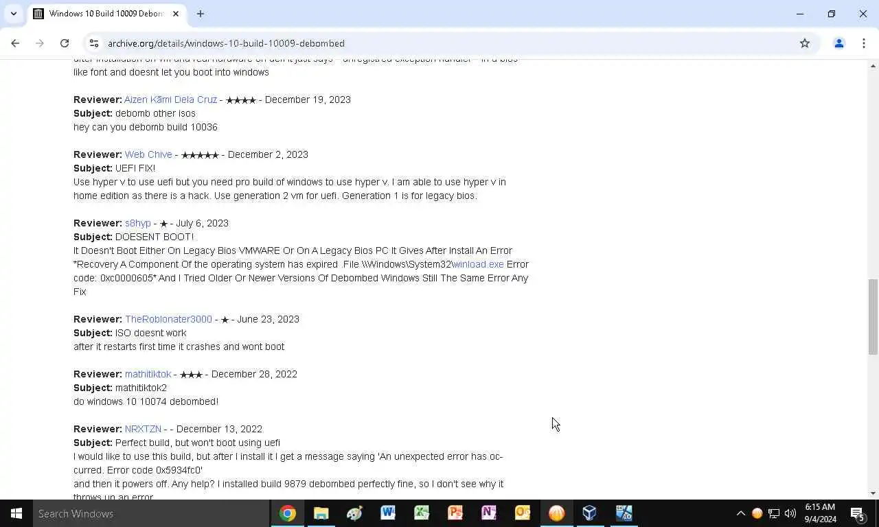
Task: Launch Paint from the taskbar
Action: click(354, 513)
